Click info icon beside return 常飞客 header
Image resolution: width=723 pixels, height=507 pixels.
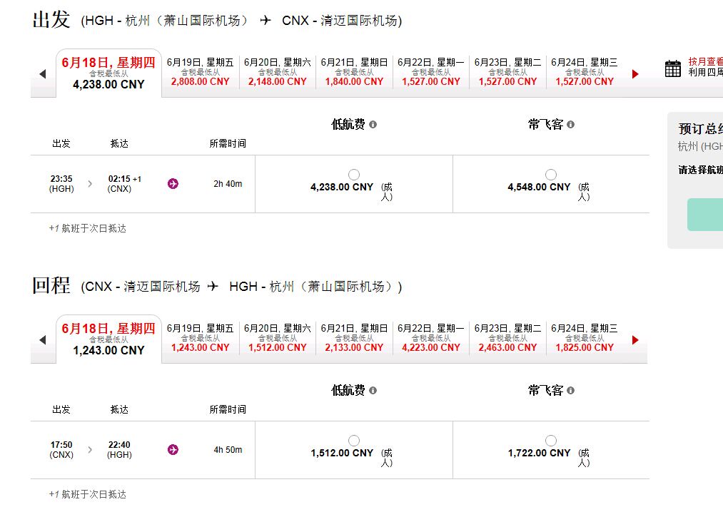[570, 391]
